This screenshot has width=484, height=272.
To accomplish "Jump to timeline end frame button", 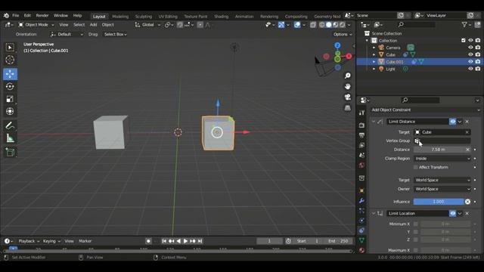I will click(x=200, y=241).
